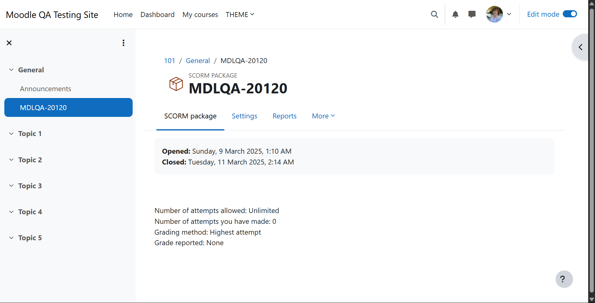Open the site search icon
Image resolution: width=595 pixels, height=303 pixels.
coord(434,14)
